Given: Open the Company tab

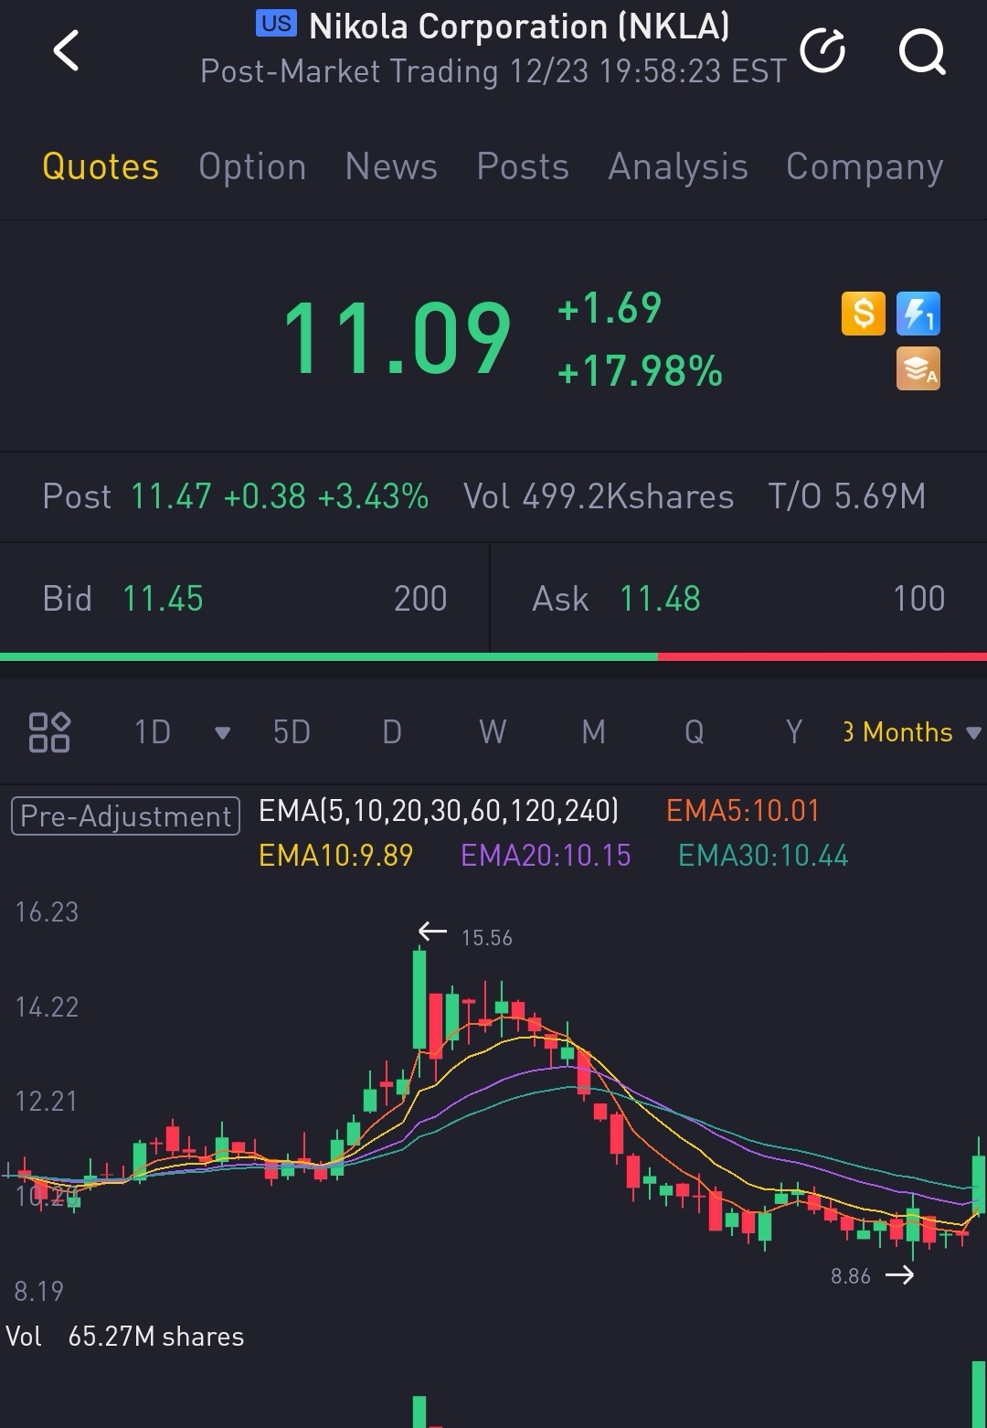Looking at the screenshot, I should 865,166.
